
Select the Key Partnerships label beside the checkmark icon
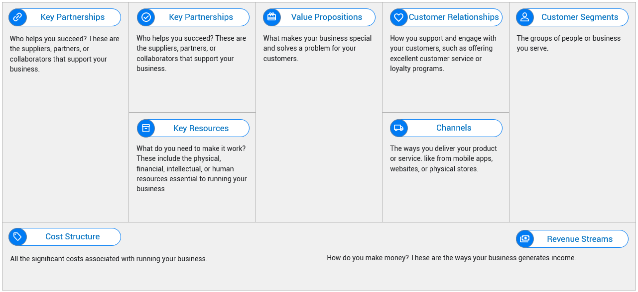coord(201,17)
